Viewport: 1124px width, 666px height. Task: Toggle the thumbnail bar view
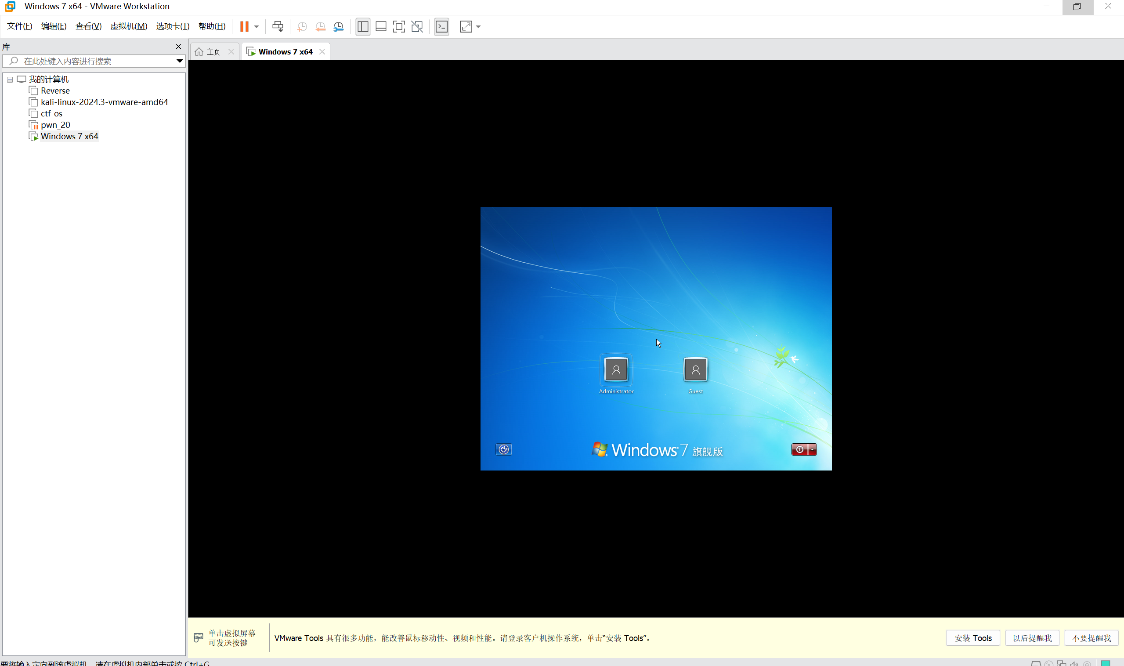click(x=381, y=26)
